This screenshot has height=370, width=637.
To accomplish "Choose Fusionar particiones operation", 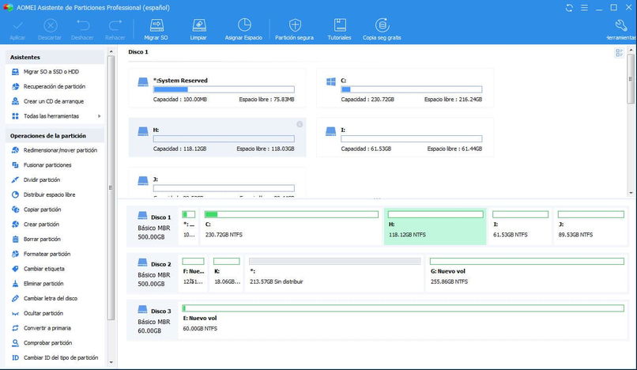I will (47, 165).
